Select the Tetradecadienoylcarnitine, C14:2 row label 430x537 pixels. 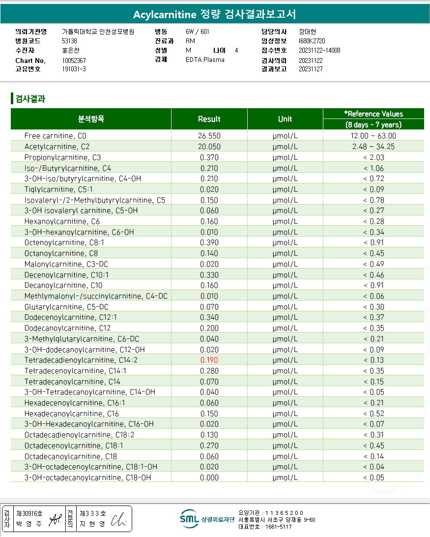click(x=81, y=360)
